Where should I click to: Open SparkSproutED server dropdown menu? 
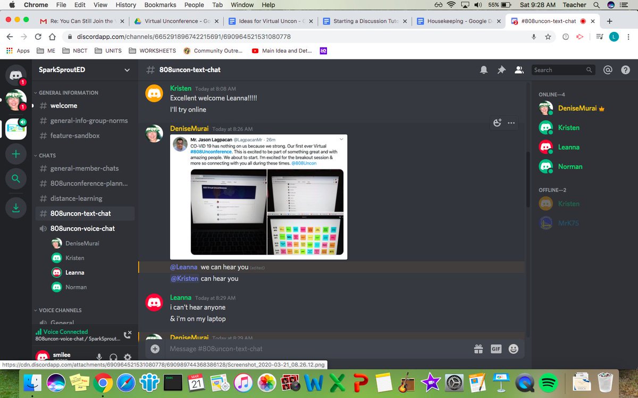point(127,70)
